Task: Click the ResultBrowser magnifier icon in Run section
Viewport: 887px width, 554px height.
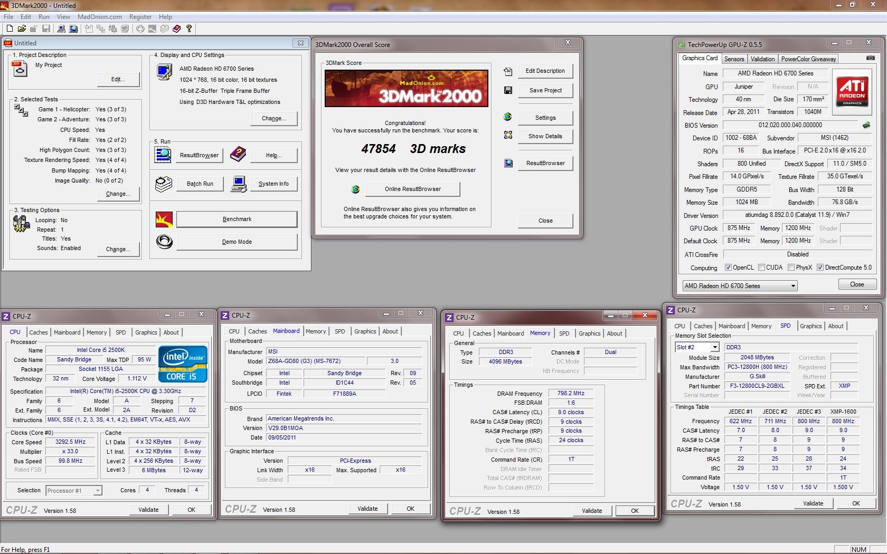Action: coord(163,155)
